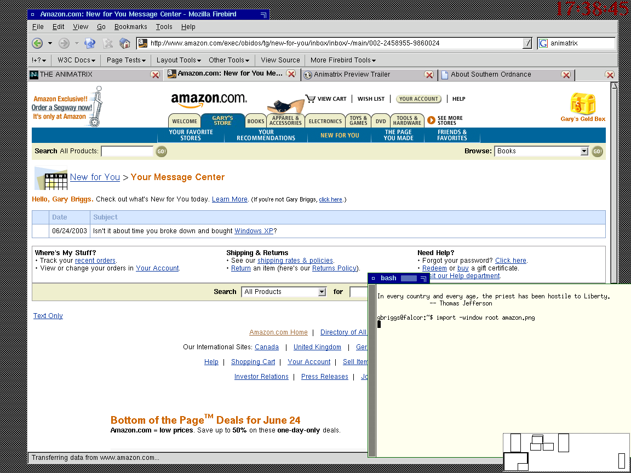Click the See More Stores arrow icon
Viewport: 631px width, 473px height.
432,120
